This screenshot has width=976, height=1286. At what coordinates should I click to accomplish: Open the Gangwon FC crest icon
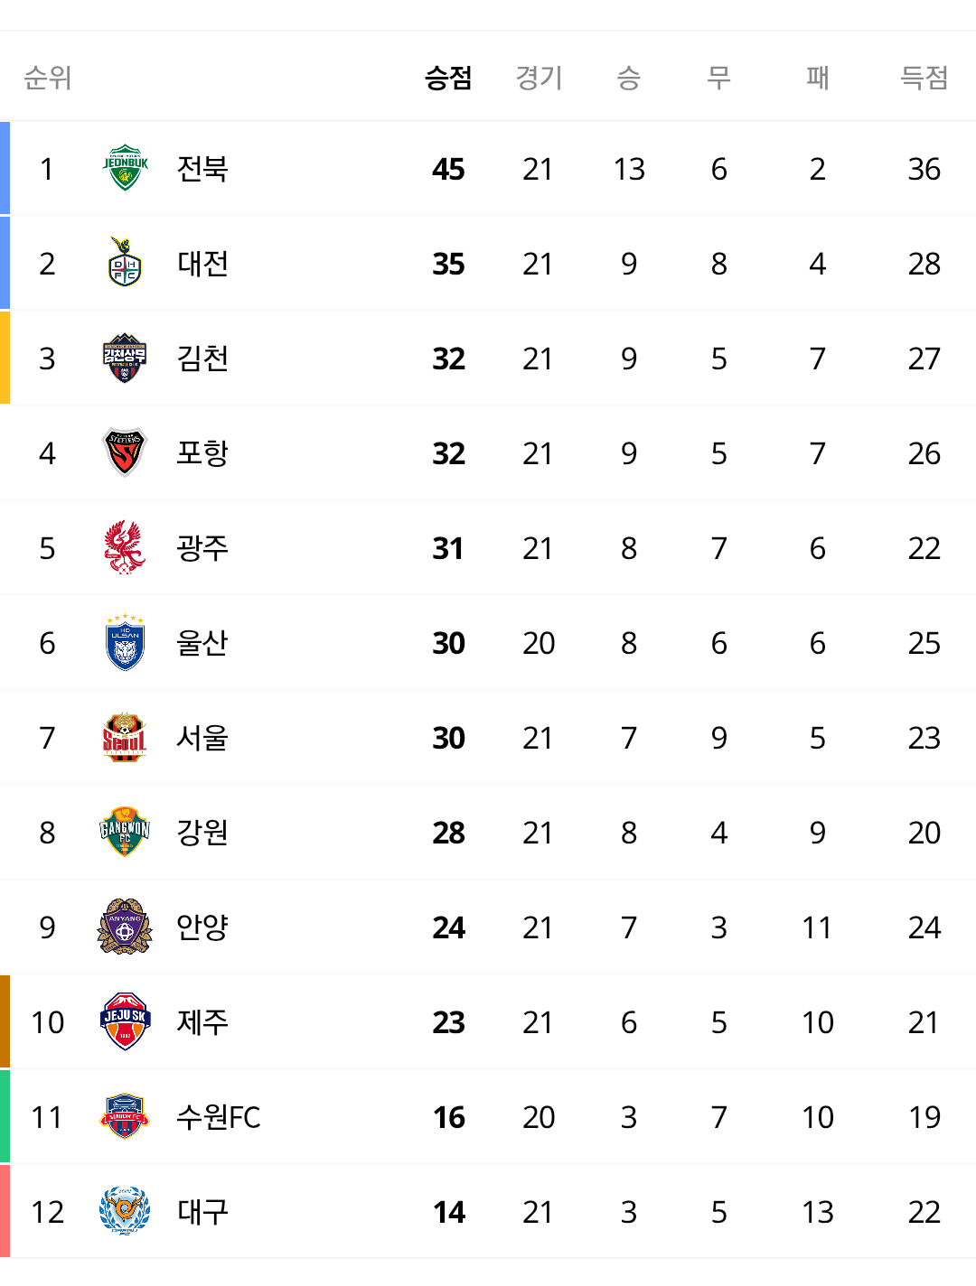click(125, 832)
